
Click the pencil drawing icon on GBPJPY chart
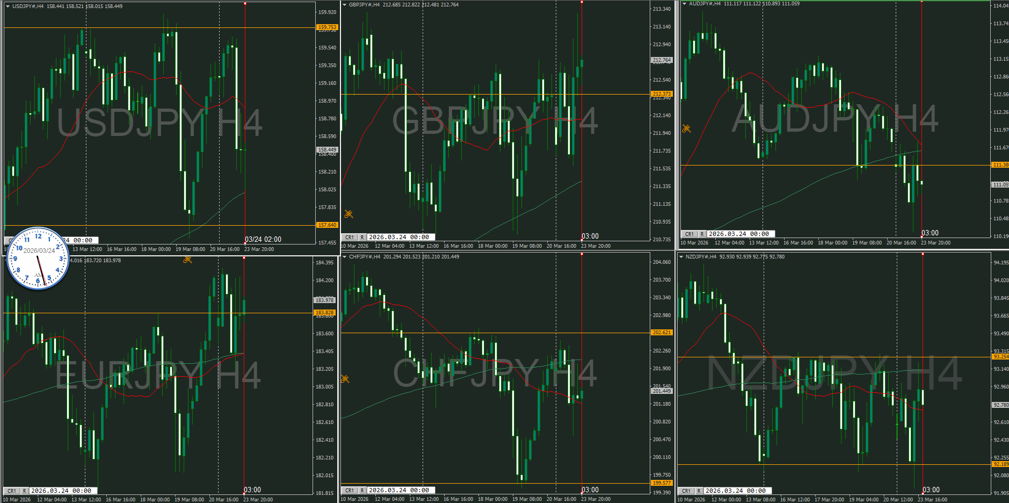coord(349,214)
